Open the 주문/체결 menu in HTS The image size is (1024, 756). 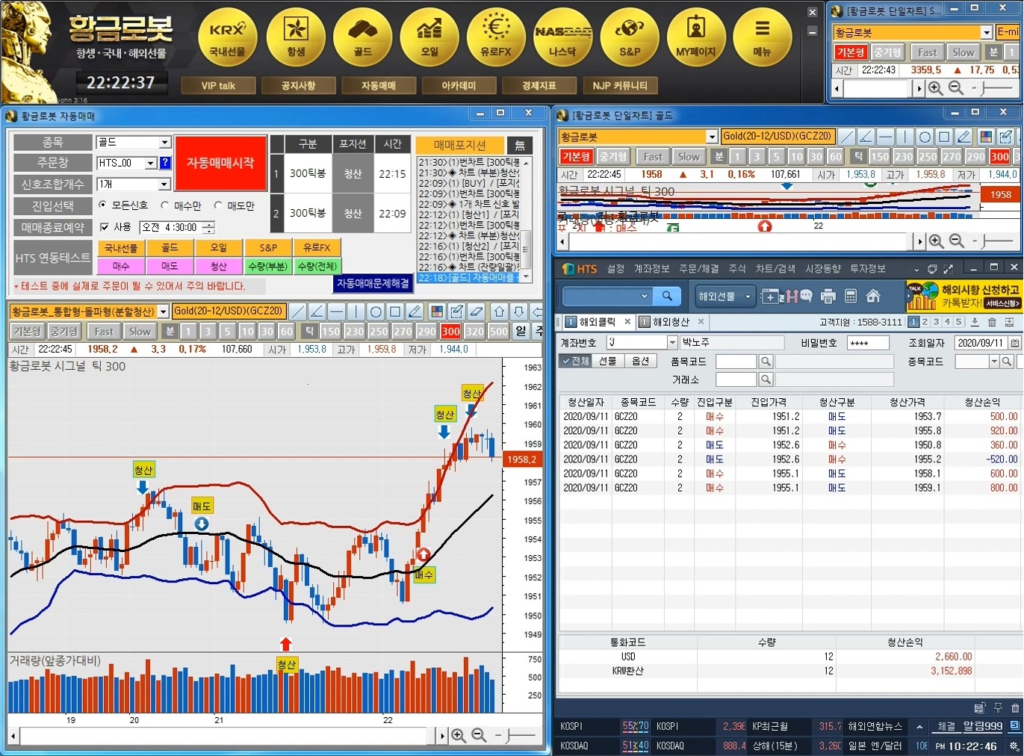pos(698,268)
